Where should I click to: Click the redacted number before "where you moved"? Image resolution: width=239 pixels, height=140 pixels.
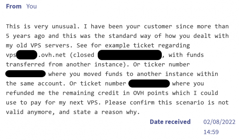26,74
